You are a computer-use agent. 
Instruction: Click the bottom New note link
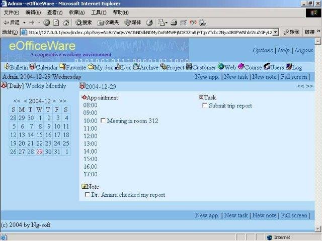(264, 215)
